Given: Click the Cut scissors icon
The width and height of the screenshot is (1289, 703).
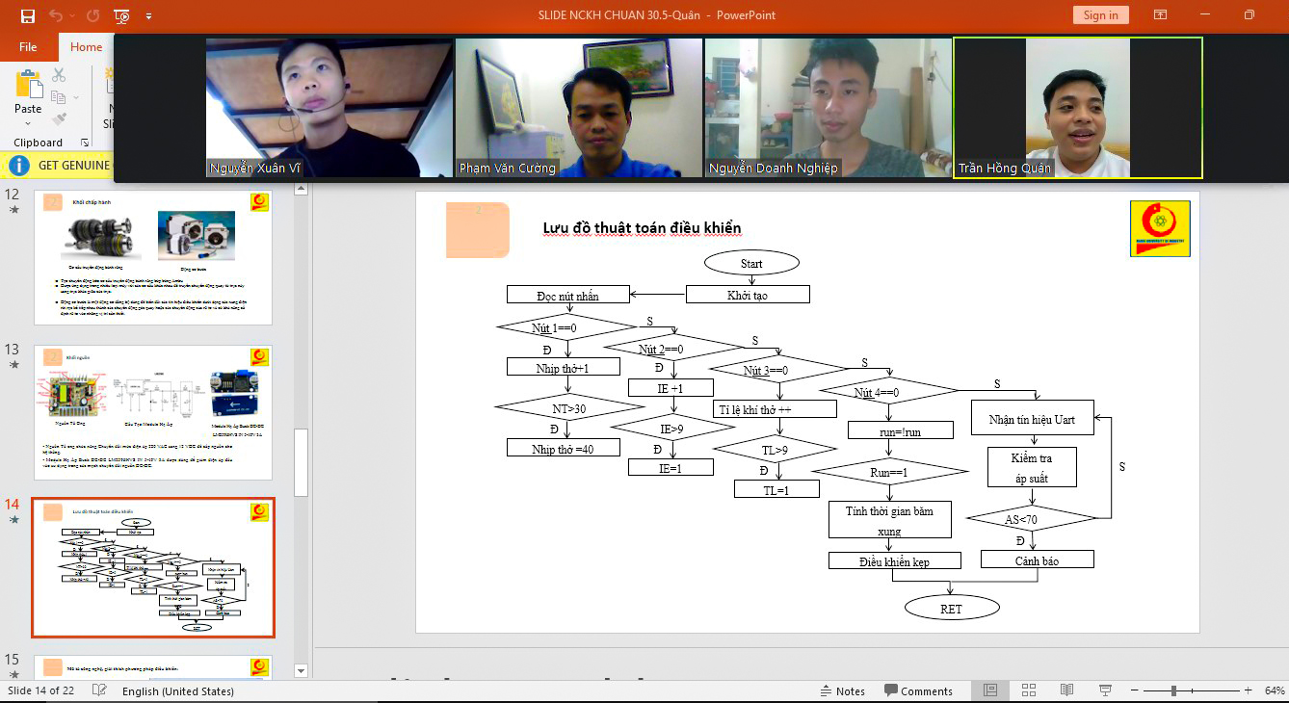Looking at the screenshot, I should pos(59,75).
